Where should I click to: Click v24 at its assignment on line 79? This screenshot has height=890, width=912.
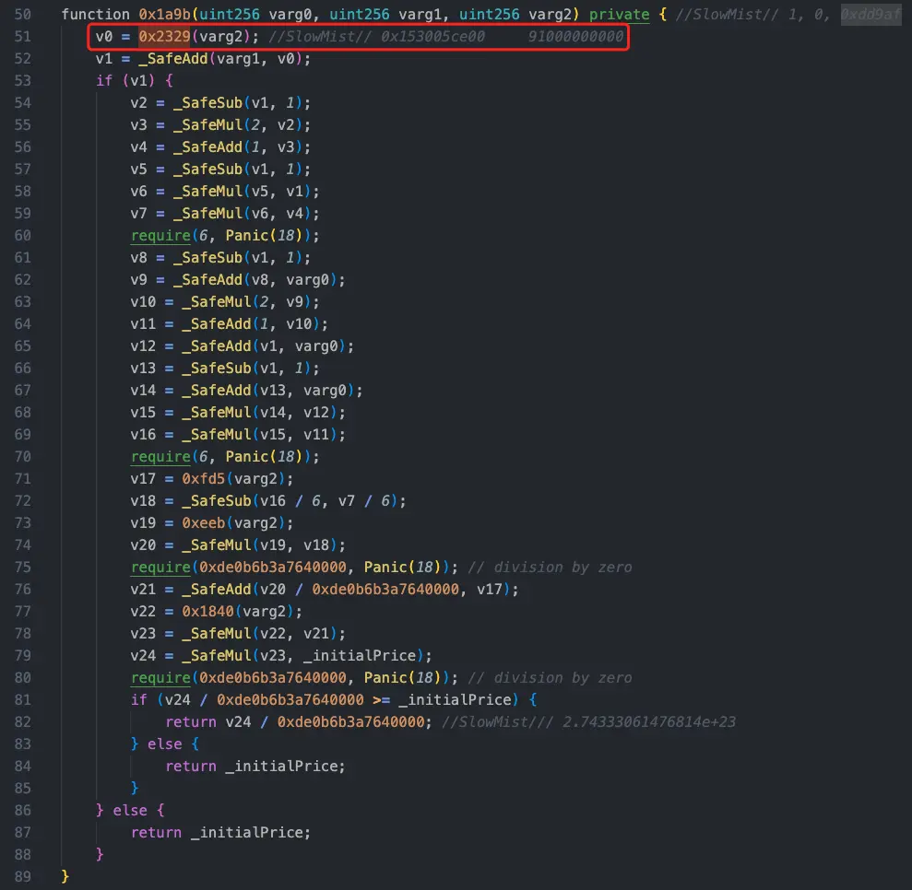tap(143, 655)
